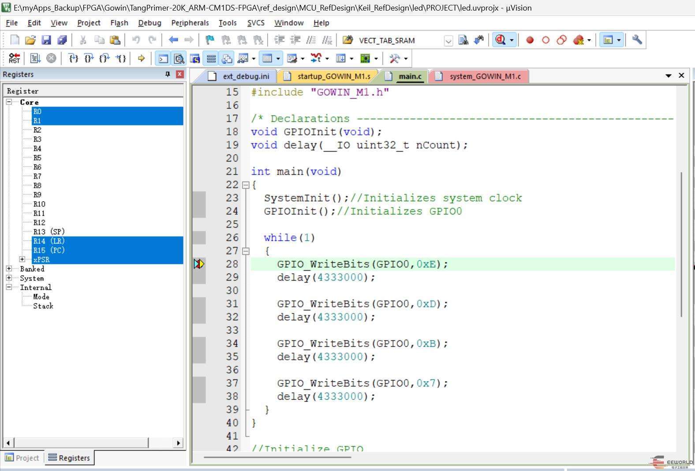Pin the Registers panel
This screenshot has height=471, width=695.
[168, 74]
